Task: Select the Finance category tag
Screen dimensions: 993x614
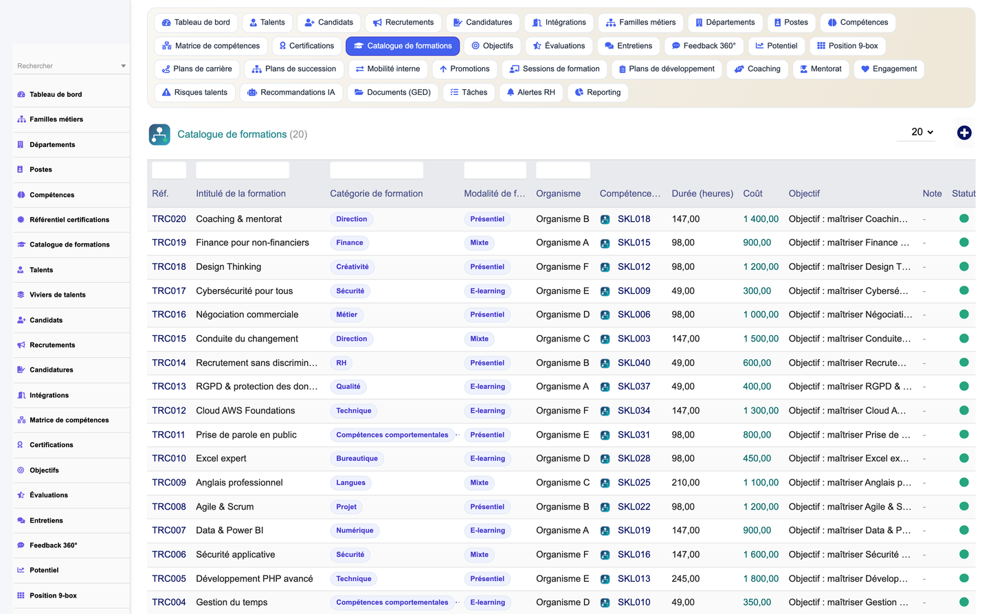Action: 349,242
